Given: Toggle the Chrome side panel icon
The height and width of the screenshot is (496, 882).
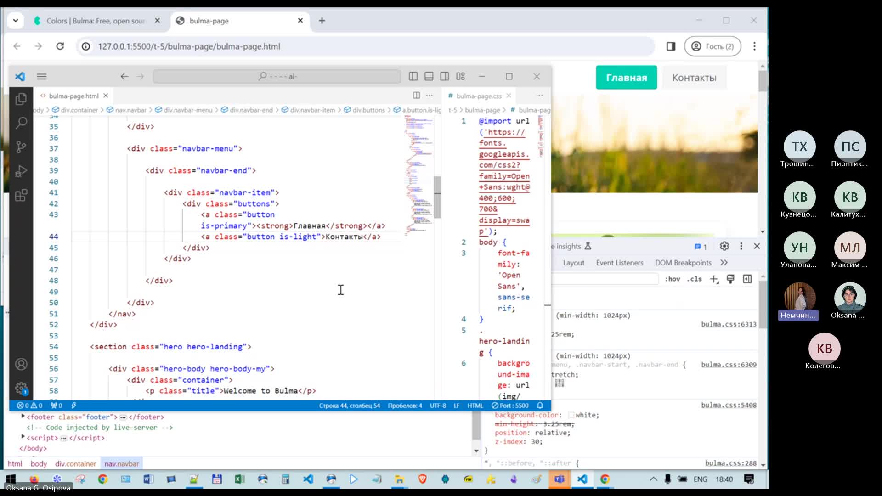Looking at the screenshot, I should (x=671, y=46).
